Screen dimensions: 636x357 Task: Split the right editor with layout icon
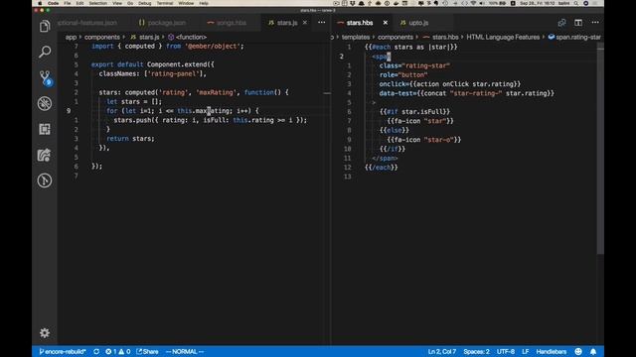tap(578, 23)
